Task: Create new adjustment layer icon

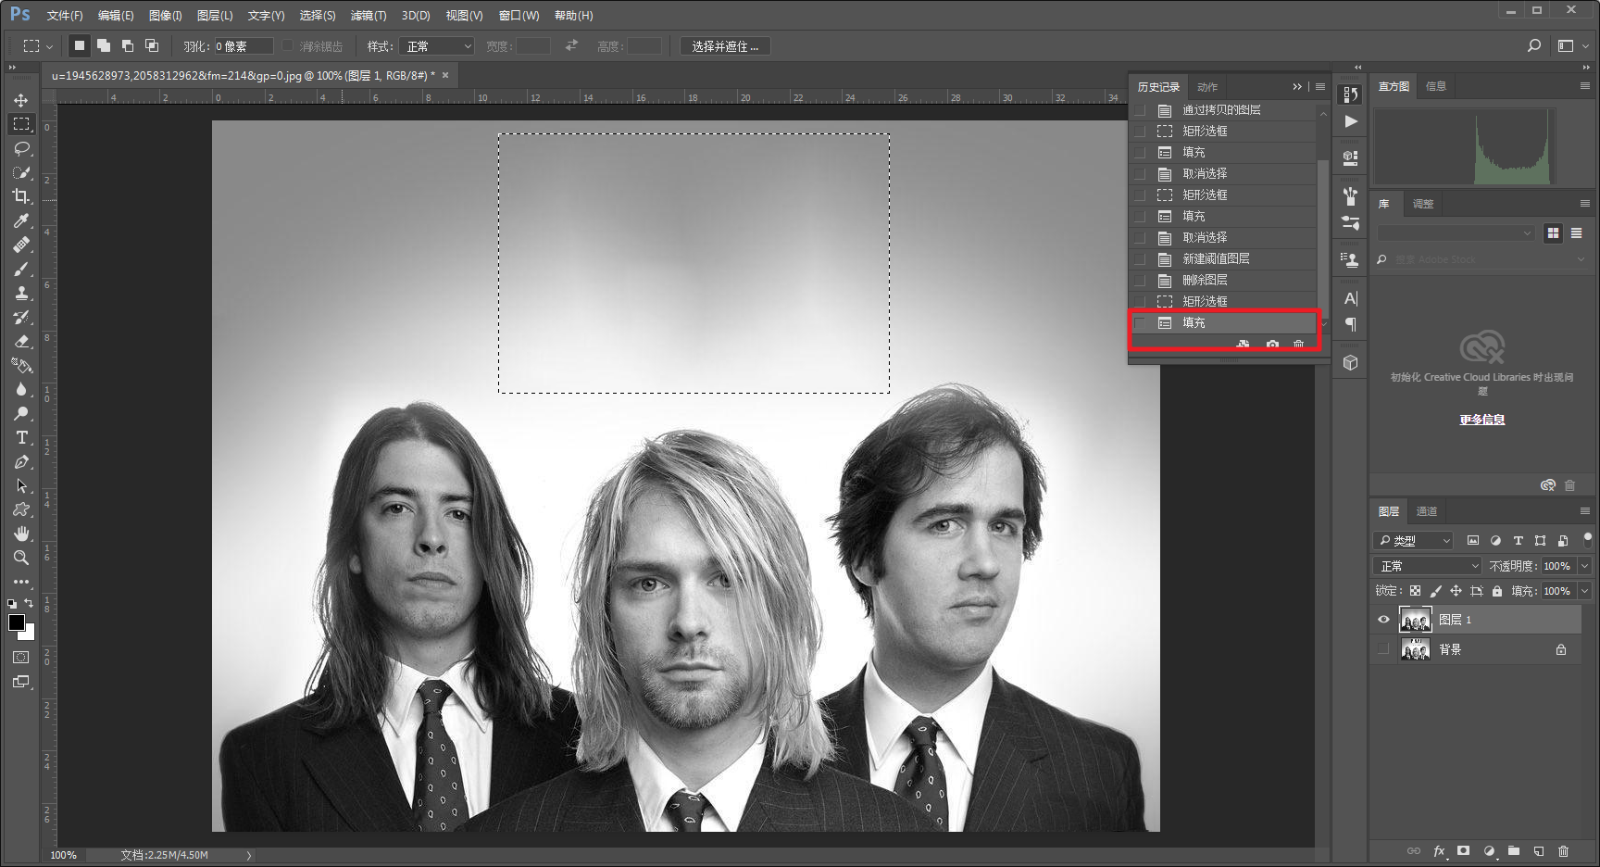Action: (x=1489, y=850)
